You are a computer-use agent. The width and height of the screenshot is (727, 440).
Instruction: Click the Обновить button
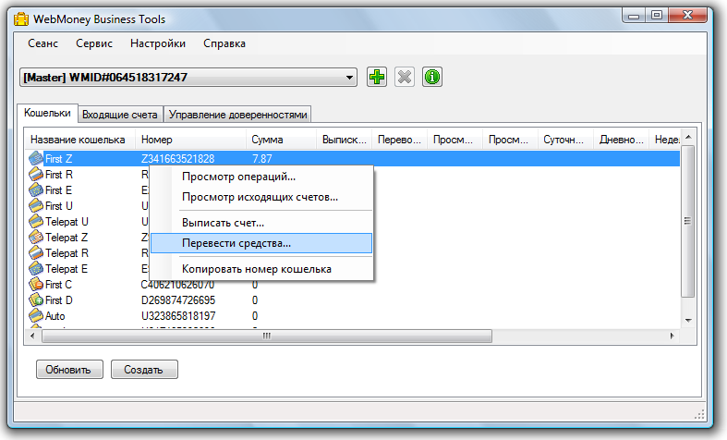pos(69,370)
